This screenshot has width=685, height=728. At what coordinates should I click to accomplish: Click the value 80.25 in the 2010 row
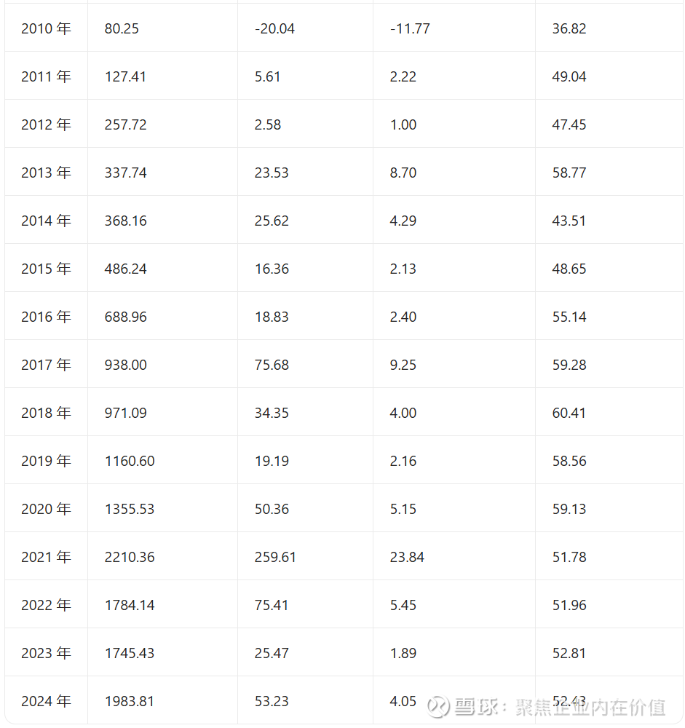(x=122, y=28)
